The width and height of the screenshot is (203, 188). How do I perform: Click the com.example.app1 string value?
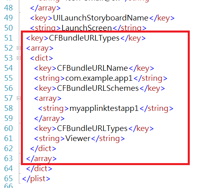99,78
